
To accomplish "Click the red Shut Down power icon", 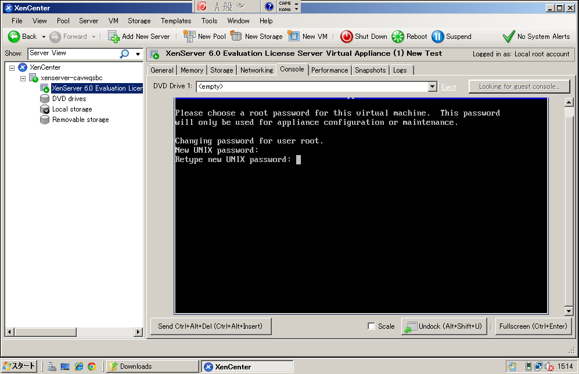I will pyautogui.click(x=346, y=37).
